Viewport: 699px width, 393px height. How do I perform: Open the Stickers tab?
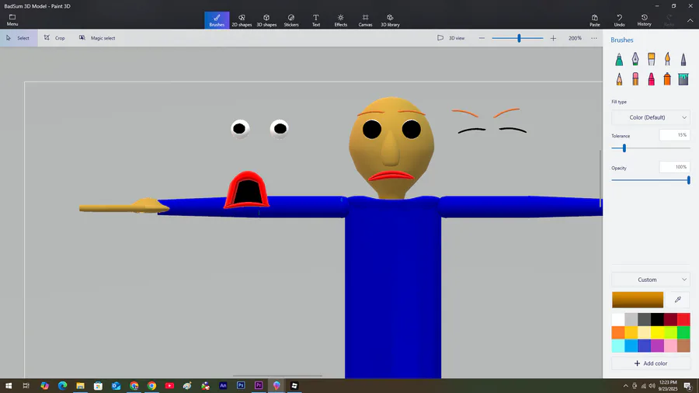[x=291, y=20]
